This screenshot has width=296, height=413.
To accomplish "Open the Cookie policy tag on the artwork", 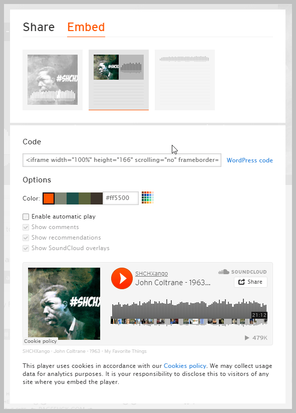I will pyautogui.click(x=40, y=341).
